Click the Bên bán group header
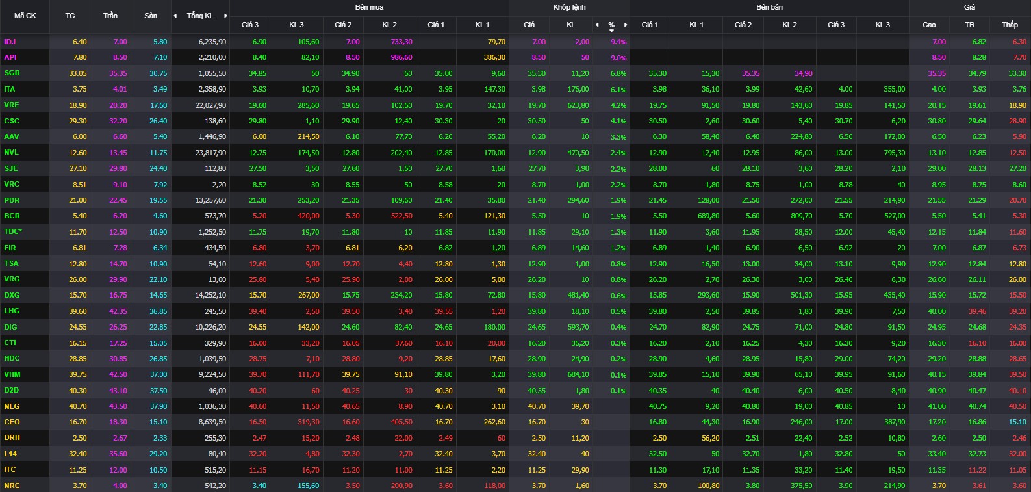 tap(769, 7)
